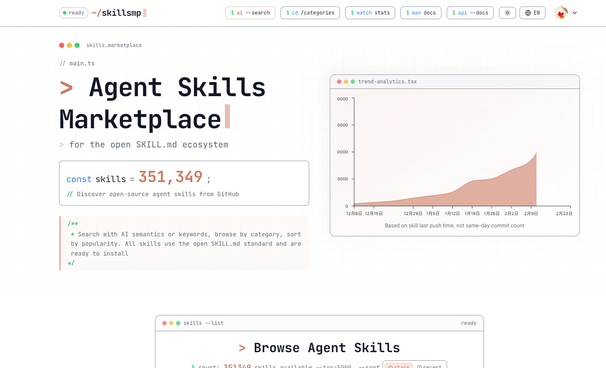Viewport: 606px width, 368px height.
Task: Open man docs link
Action: click(x=421, y=13)
